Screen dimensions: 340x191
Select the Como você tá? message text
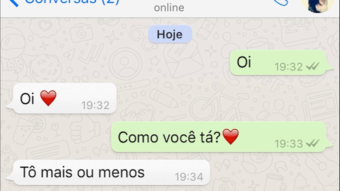(169, 137)
